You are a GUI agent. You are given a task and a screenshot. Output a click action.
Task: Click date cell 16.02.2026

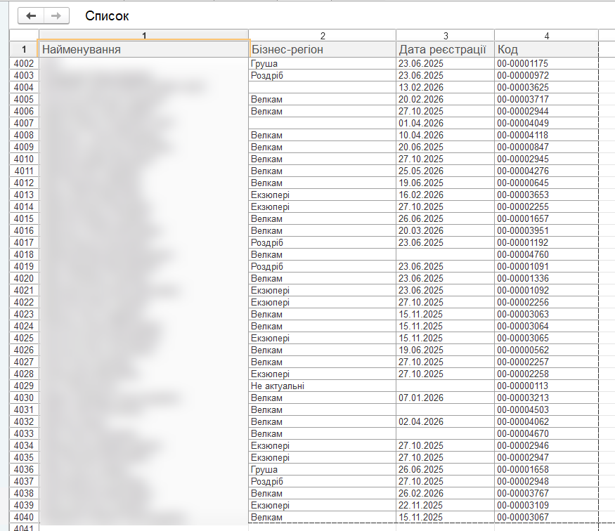pos(445,195)
